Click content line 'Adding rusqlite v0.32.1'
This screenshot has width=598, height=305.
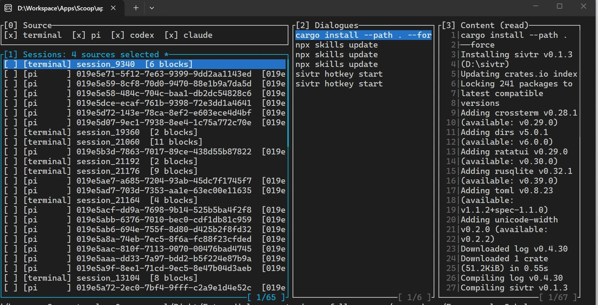click(516, 171)
